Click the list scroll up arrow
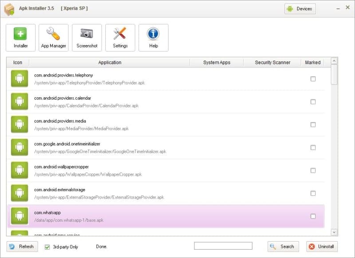 pos(334,61)
